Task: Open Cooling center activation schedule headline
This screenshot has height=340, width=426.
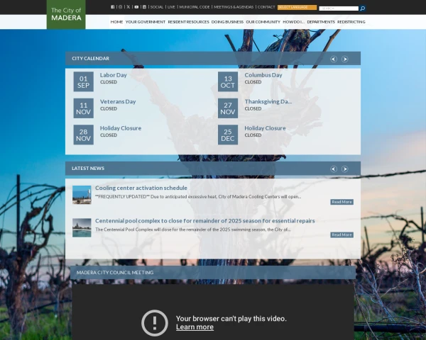Action: point(141,188)
